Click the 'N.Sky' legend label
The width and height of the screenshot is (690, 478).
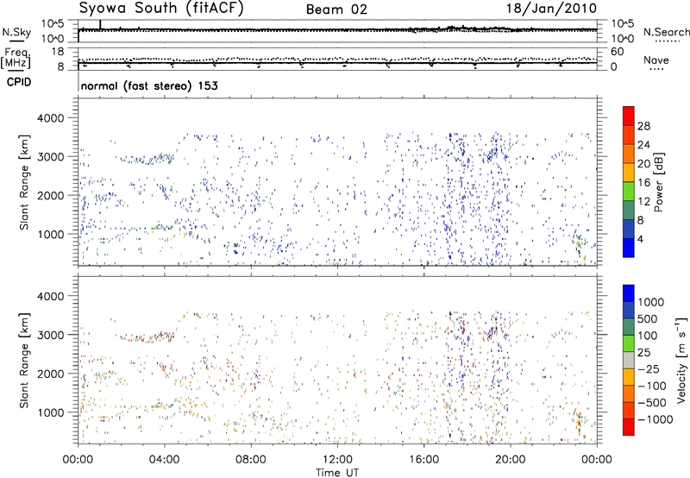click(16, 32)
